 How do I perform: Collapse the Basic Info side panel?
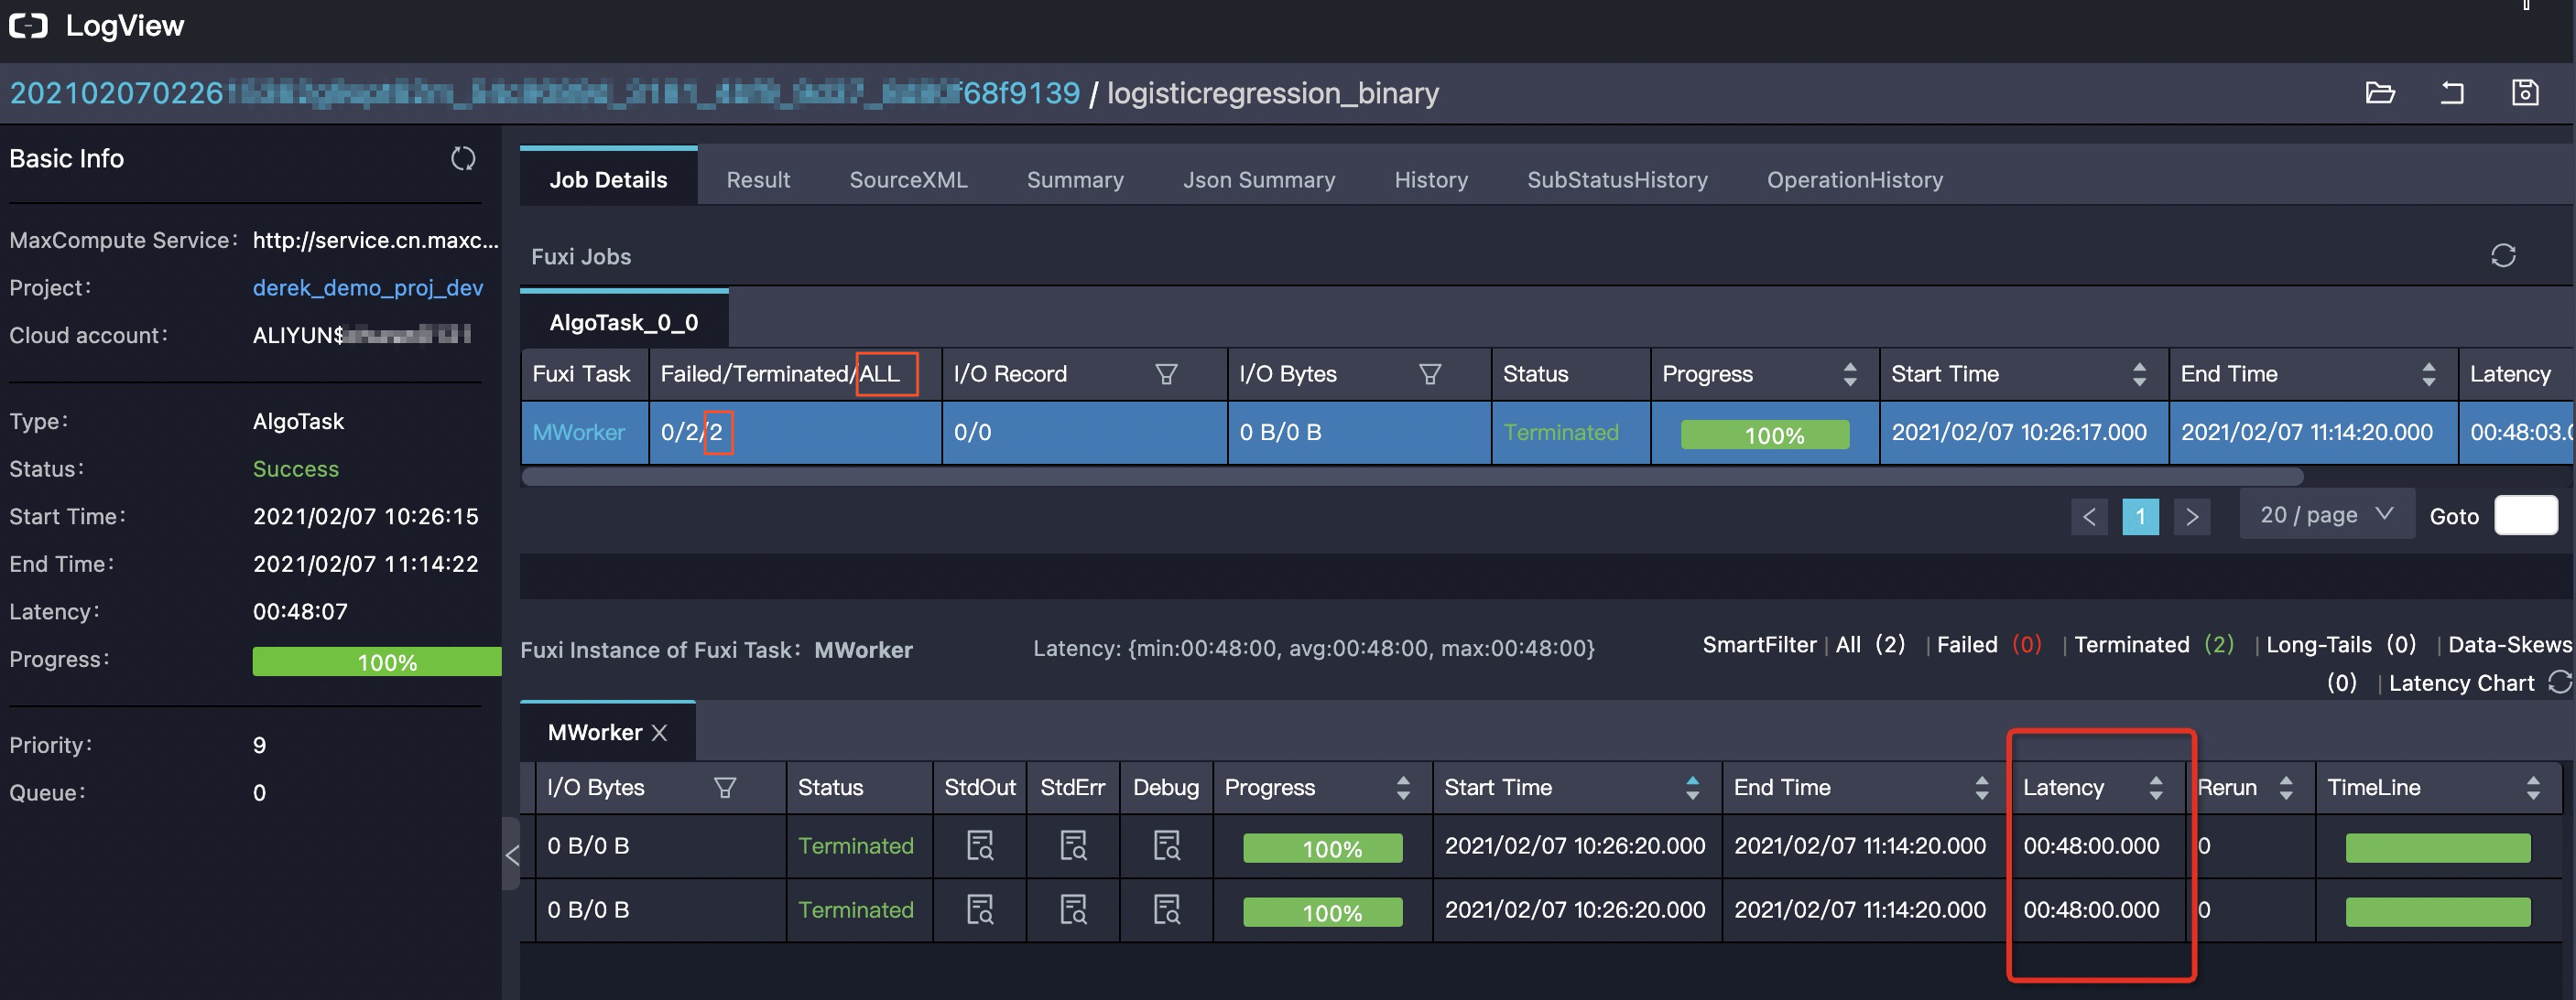tap(512, 855)
